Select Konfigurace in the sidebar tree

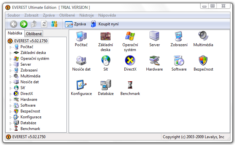click(31, 117)
